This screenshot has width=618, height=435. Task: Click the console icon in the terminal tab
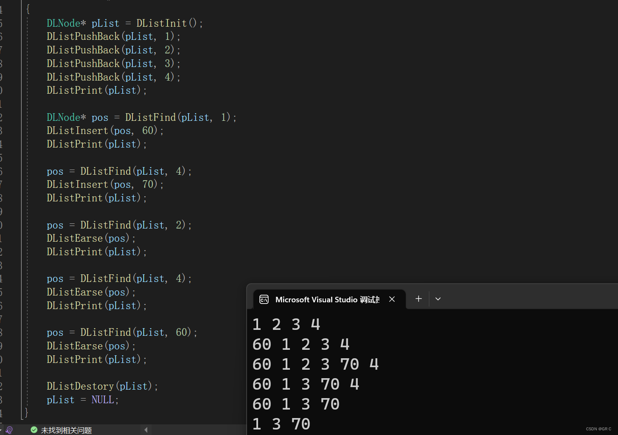264,300
